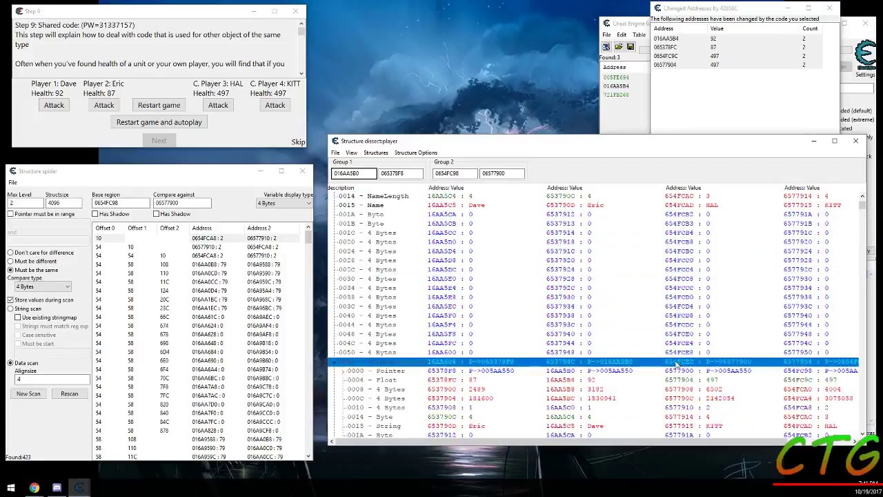Click Changed Addresses window title icon

coord(657,8)
